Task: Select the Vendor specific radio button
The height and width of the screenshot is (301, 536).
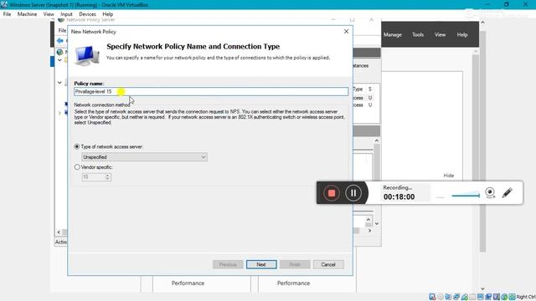Action: point(77,167)
